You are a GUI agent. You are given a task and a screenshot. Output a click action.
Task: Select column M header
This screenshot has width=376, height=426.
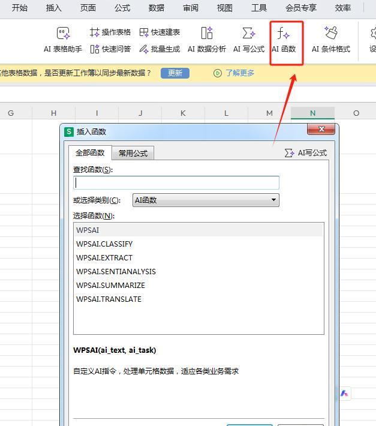(269, 113)
